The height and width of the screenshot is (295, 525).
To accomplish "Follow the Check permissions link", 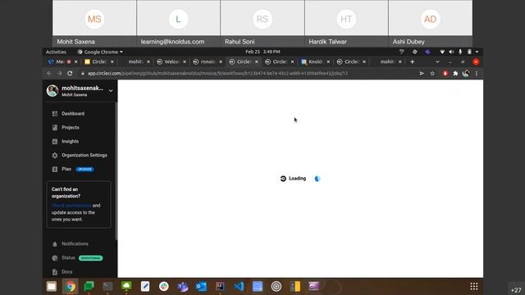I will click(x=71, y=206).
